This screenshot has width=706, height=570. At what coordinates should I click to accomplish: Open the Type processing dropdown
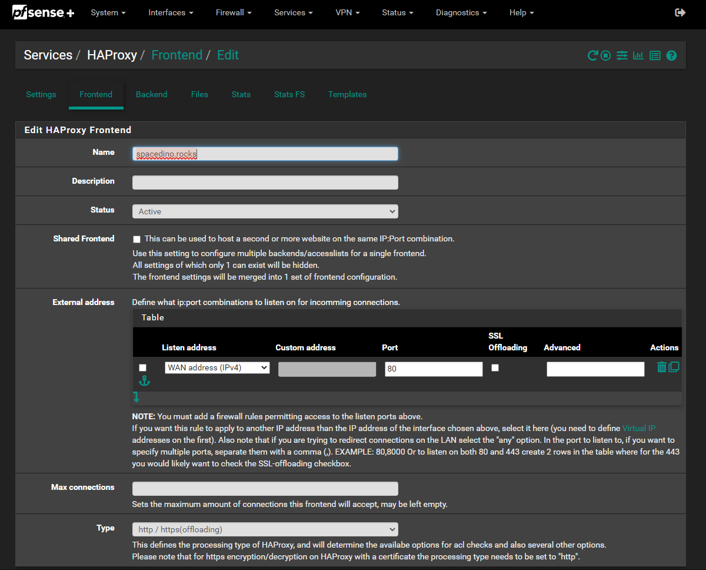(265, 529)
